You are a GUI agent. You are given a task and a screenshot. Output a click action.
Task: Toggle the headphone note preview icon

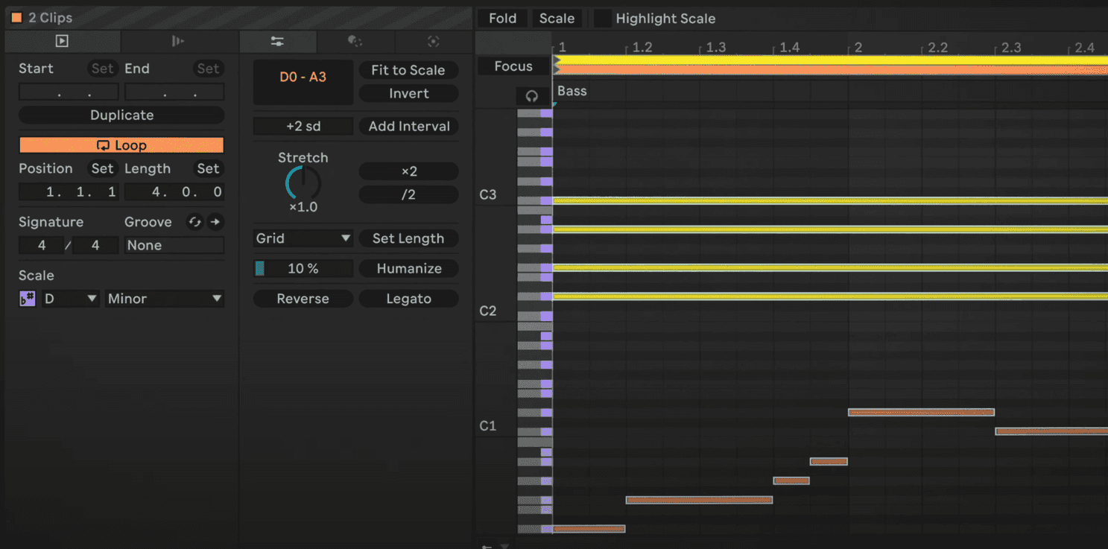tap(531, 95)
